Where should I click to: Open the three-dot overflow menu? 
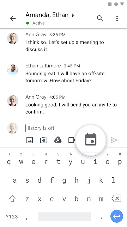click(117, 18)
